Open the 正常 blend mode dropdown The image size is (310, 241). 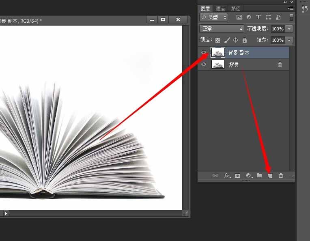coord(222,29)
